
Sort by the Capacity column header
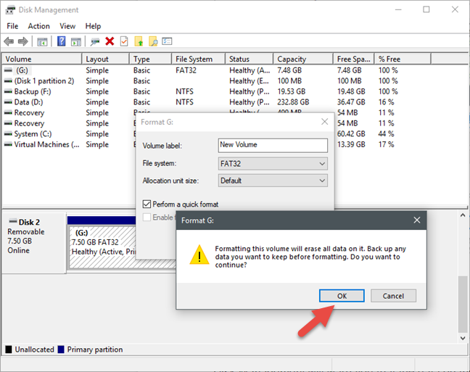click(303, 59)
